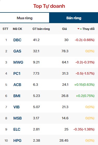Sort by GT bán ròng column
Screen dimensions: 98x145
point(41,29)
